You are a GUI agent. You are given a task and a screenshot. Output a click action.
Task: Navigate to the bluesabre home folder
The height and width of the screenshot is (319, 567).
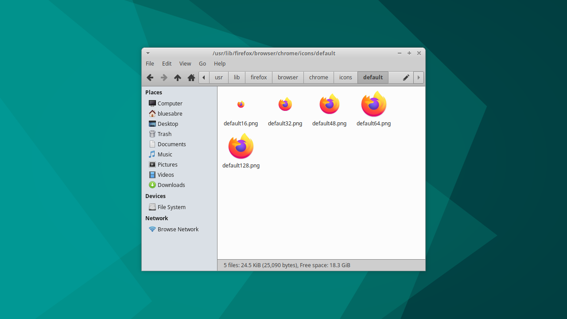(170, 113)
